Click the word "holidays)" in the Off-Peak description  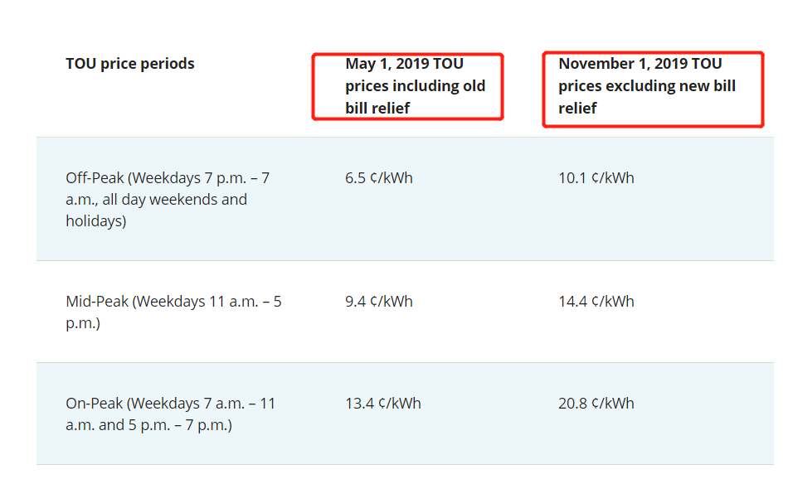coord(96,221)
